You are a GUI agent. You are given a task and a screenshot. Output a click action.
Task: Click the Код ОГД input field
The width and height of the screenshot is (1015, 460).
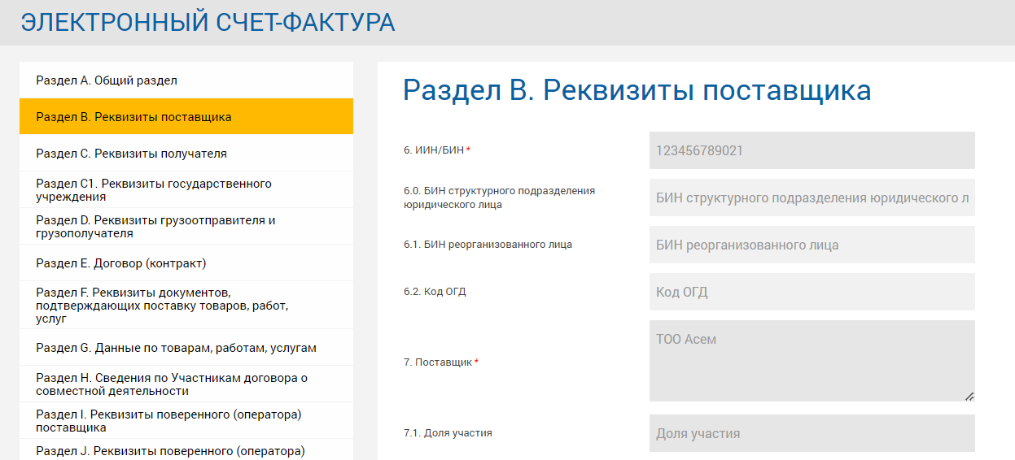tap(812, 292)
